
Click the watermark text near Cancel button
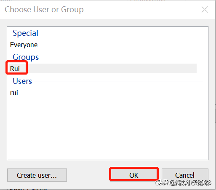tap(183, 183)
